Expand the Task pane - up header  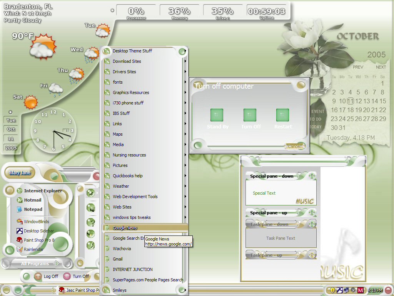[x=312, y=255]
